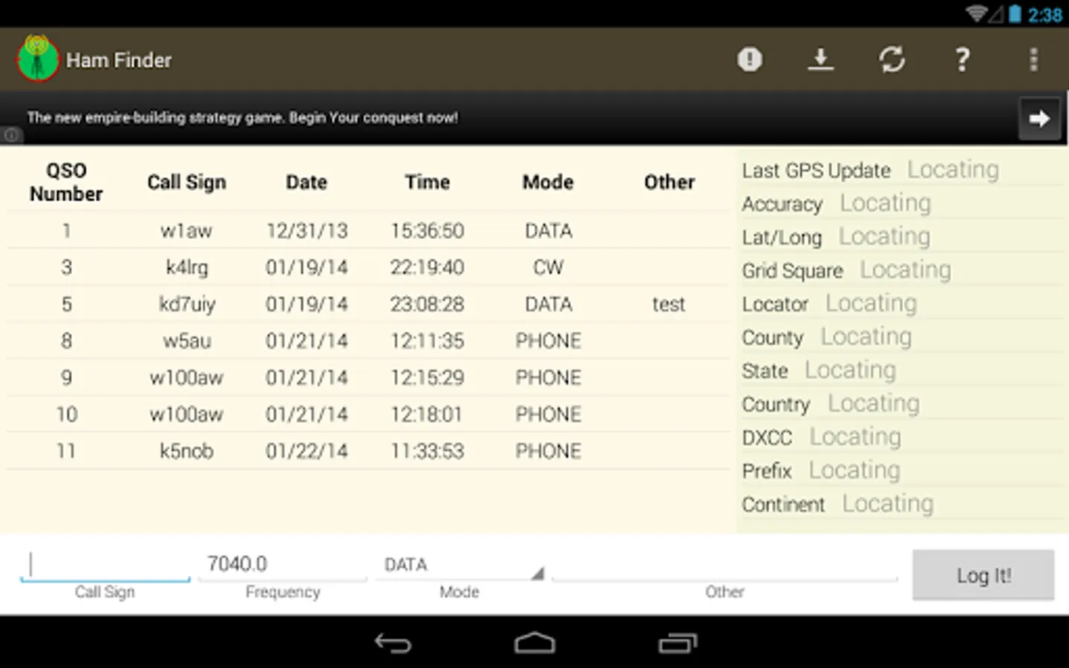
Task: Tap the Android back navigation button
Action: click(393, 643)
